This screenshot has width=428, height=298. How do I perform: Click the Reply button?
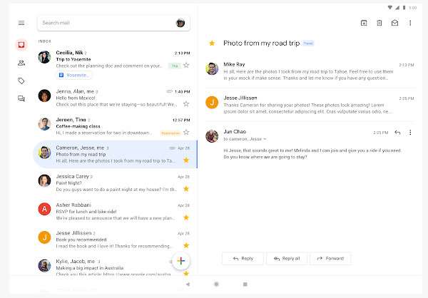(x=243, y=258)
